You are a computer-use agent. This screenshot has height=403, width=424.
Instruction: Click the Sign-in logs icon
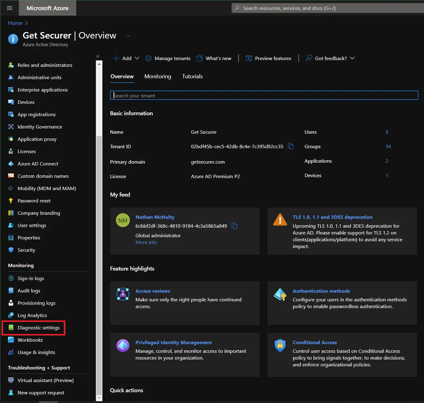[x=11, y=278]
